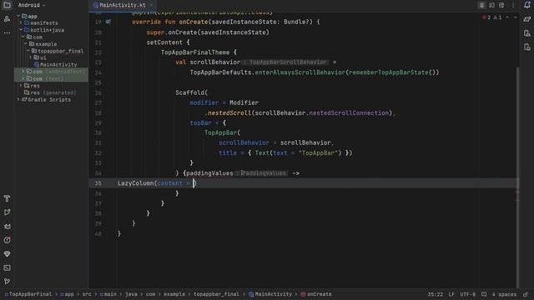The image size is (534, 300).
Task: Open the editor tab options kebab menu
Action: tap(513, 5)
